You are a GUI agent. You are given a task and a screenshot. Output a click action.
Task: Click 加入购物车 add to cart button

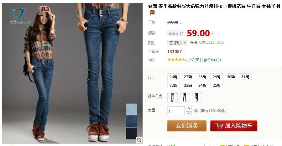coord(234,126)
